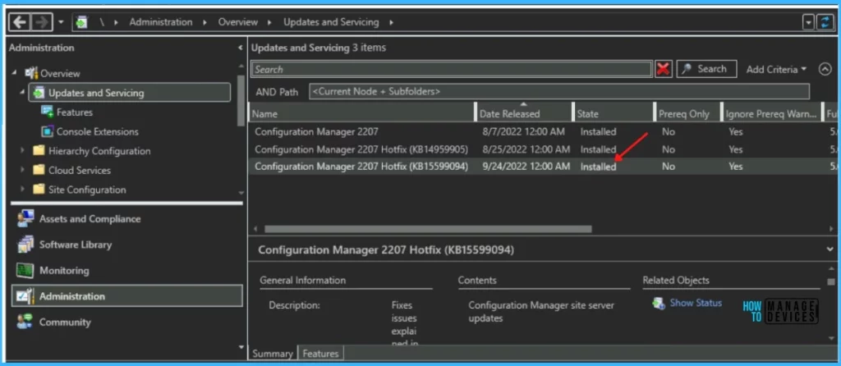Image resolution: width=841 pixels, height=366 pixels.
Task: Click inside the Search input field
Action: pyautogui.click(x=451, y=69)
